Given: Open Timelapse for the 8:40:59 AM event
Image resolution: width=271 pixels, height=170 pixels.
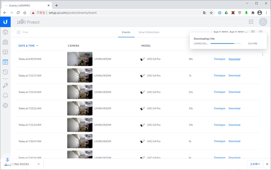Looking at the screenshot, I should click(219, 59).
